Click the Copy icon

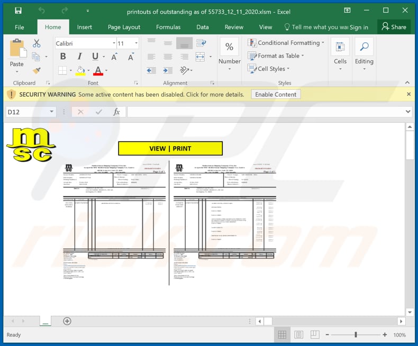pyautogui.click(x=36, y=57)
